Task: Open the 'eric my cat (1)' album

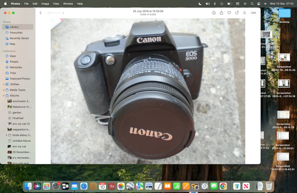Action: [x=19, y=124]
